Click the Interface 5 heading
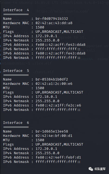The width and height of the screenshot is (109, 174). tap(16, 71)
